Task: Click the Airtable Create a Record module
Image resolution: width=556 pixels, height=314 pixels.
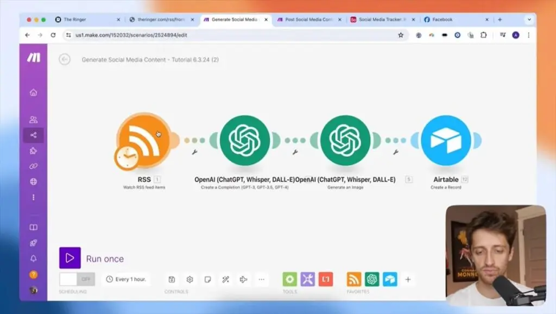Action: coord(446,140)
